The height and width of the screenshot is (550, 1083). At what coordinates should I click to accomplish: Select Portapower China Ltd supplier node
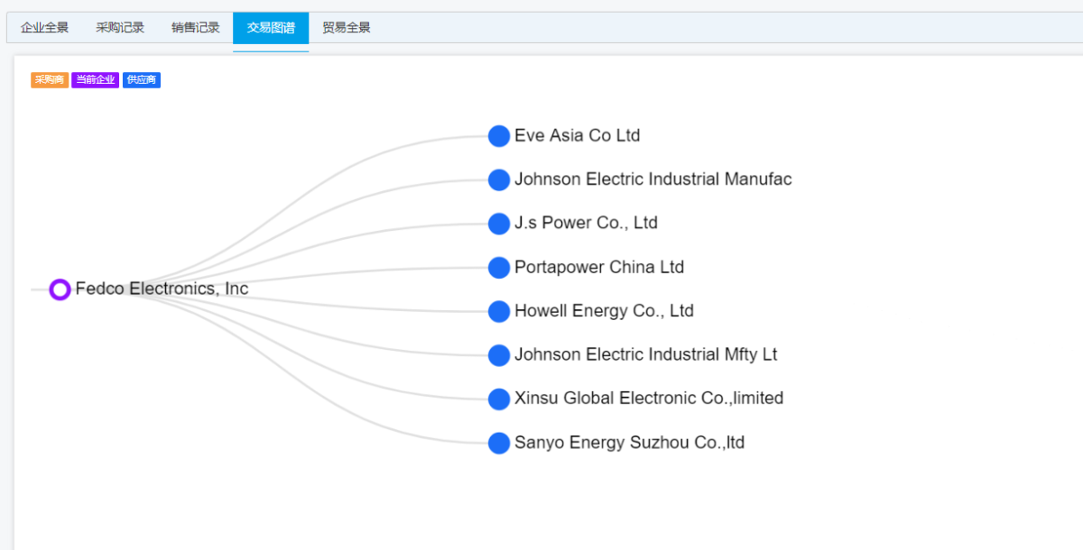pos(499,268)
